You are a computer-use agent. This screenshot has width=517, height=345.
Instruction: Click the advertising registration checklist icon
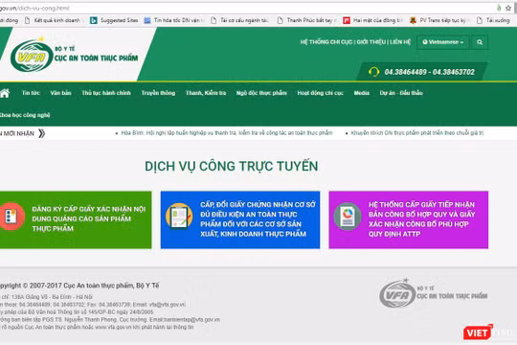(x=11, y=217)
